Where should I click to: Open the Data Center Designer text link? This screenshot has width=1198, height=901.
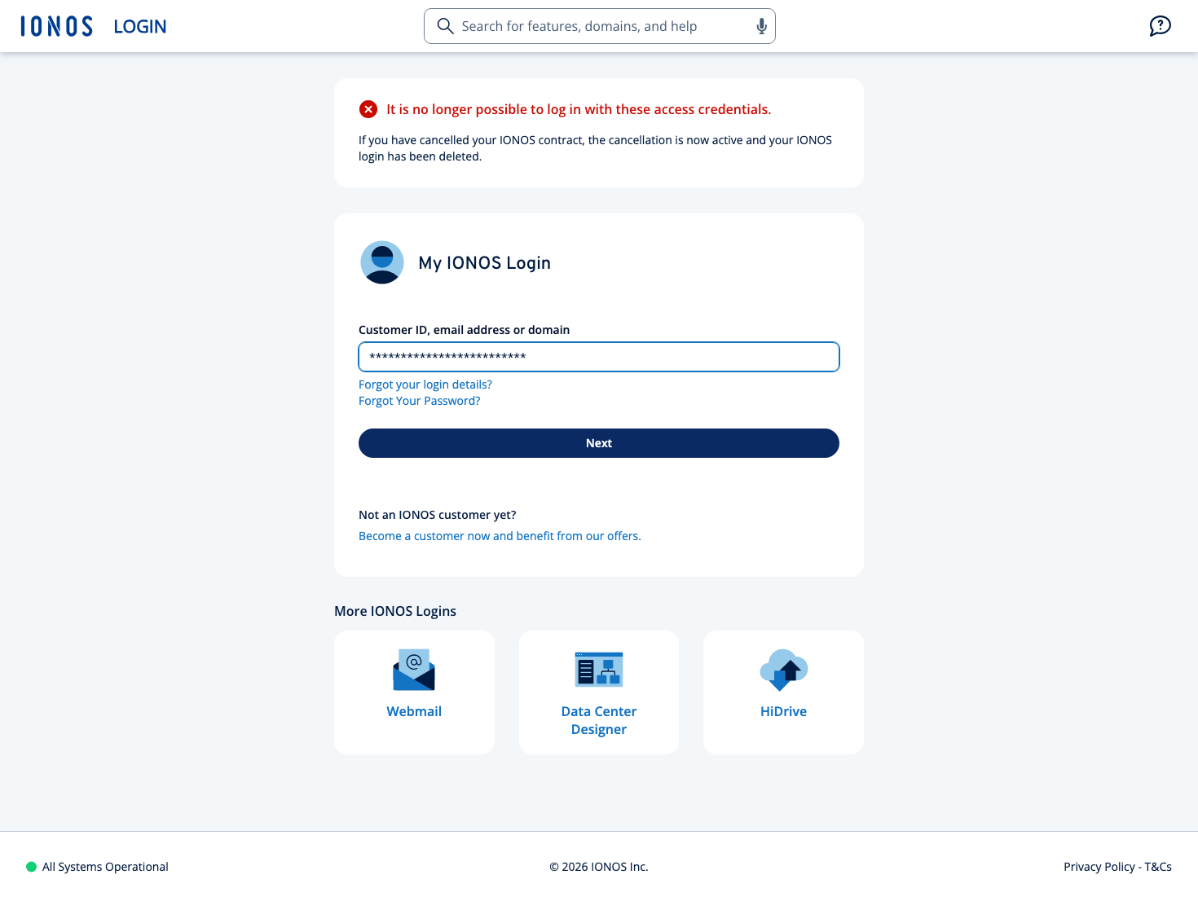(599, 720)
